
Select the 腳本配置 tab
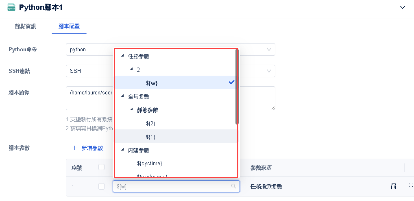click(69, 26)
